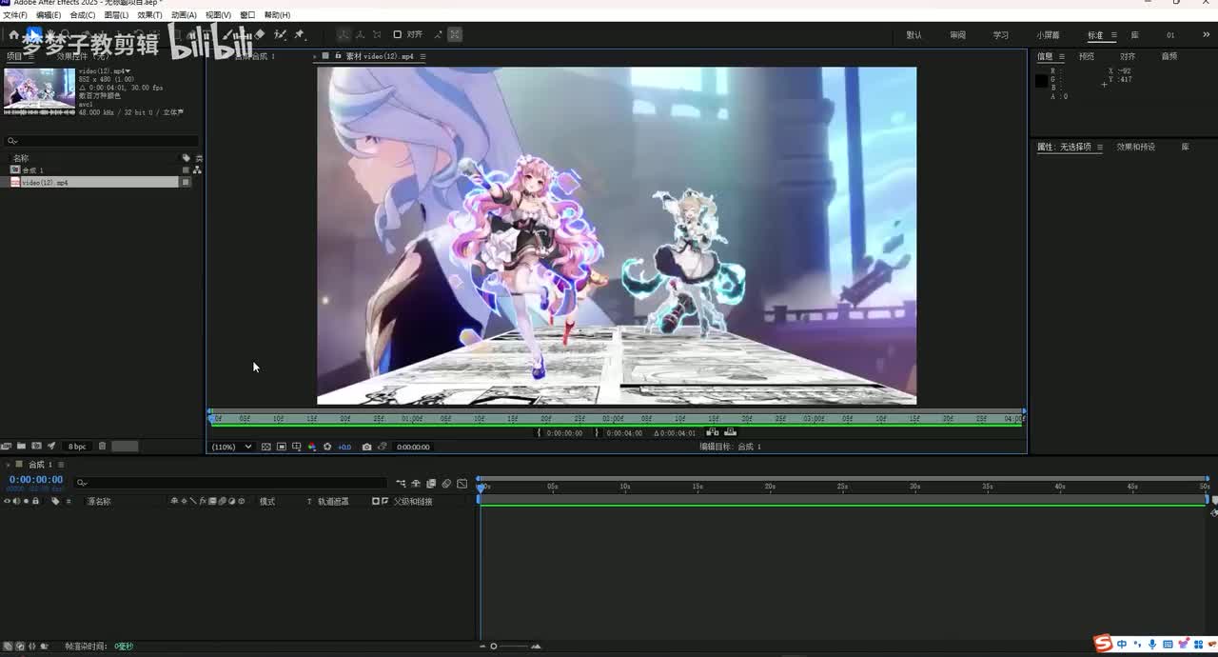Click the project panel search field
The height and width of the screenshot is (657, 1218).
click(102, 141)
